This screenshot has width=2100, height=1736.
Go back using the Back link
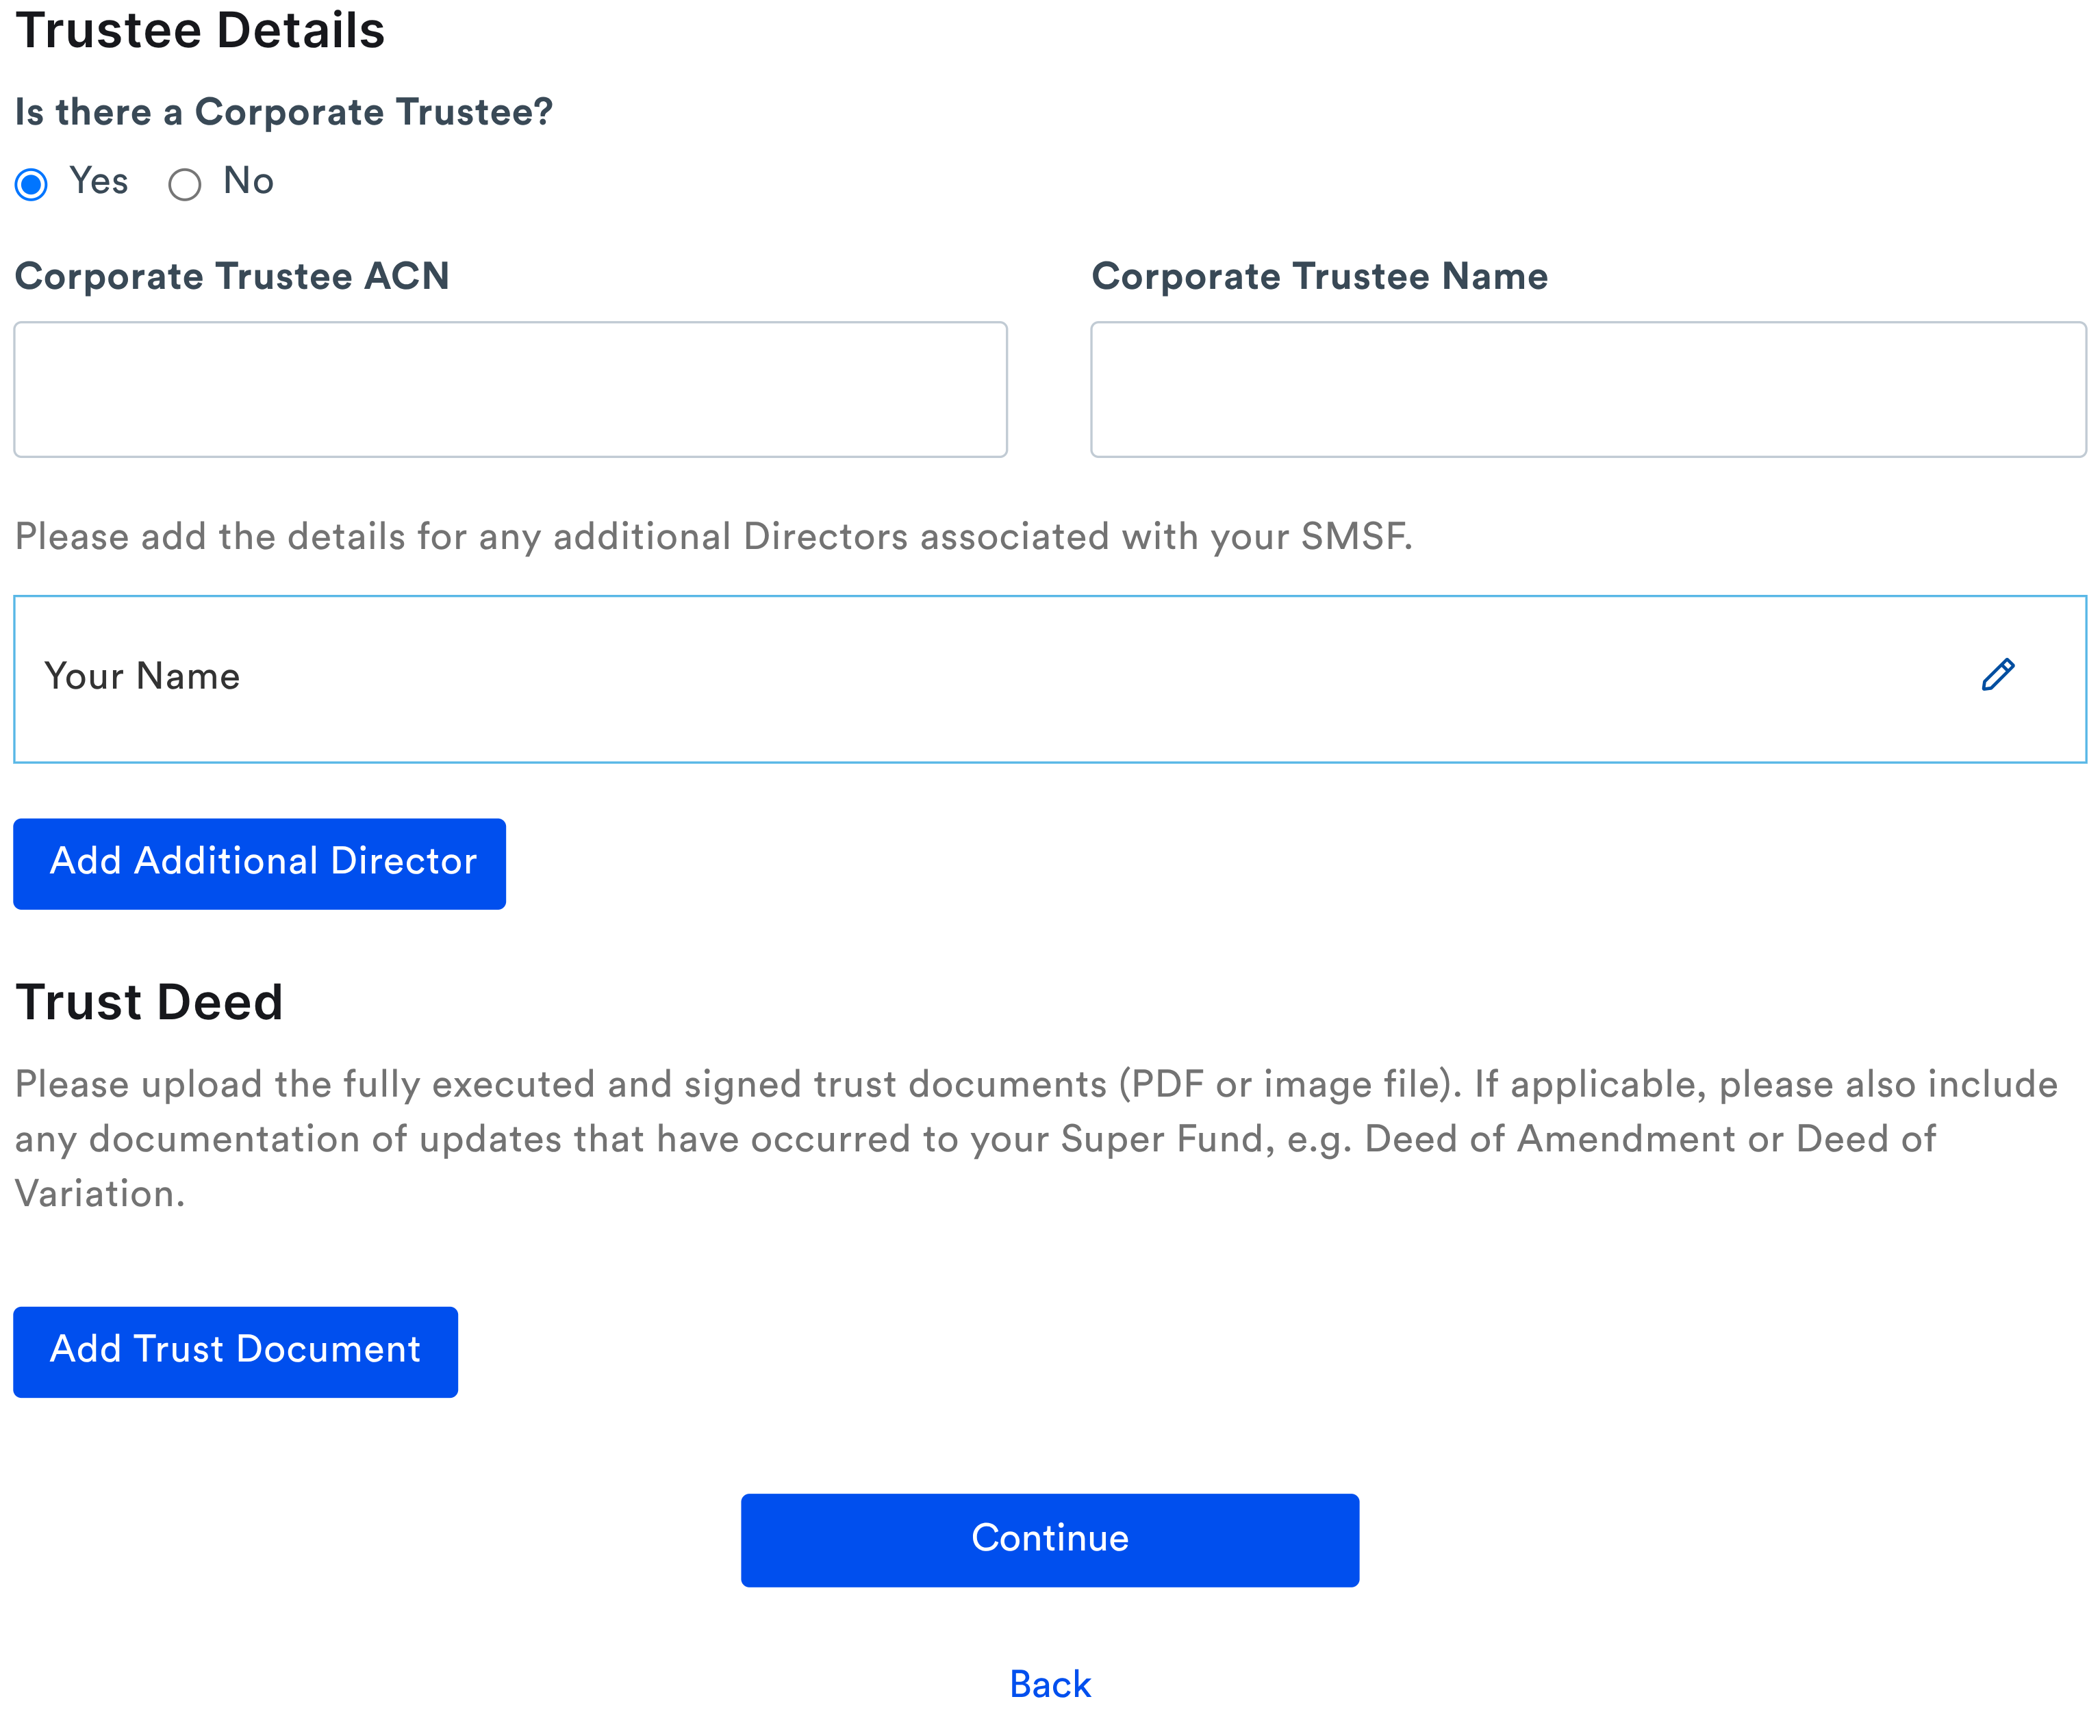click(1050, 1684)
